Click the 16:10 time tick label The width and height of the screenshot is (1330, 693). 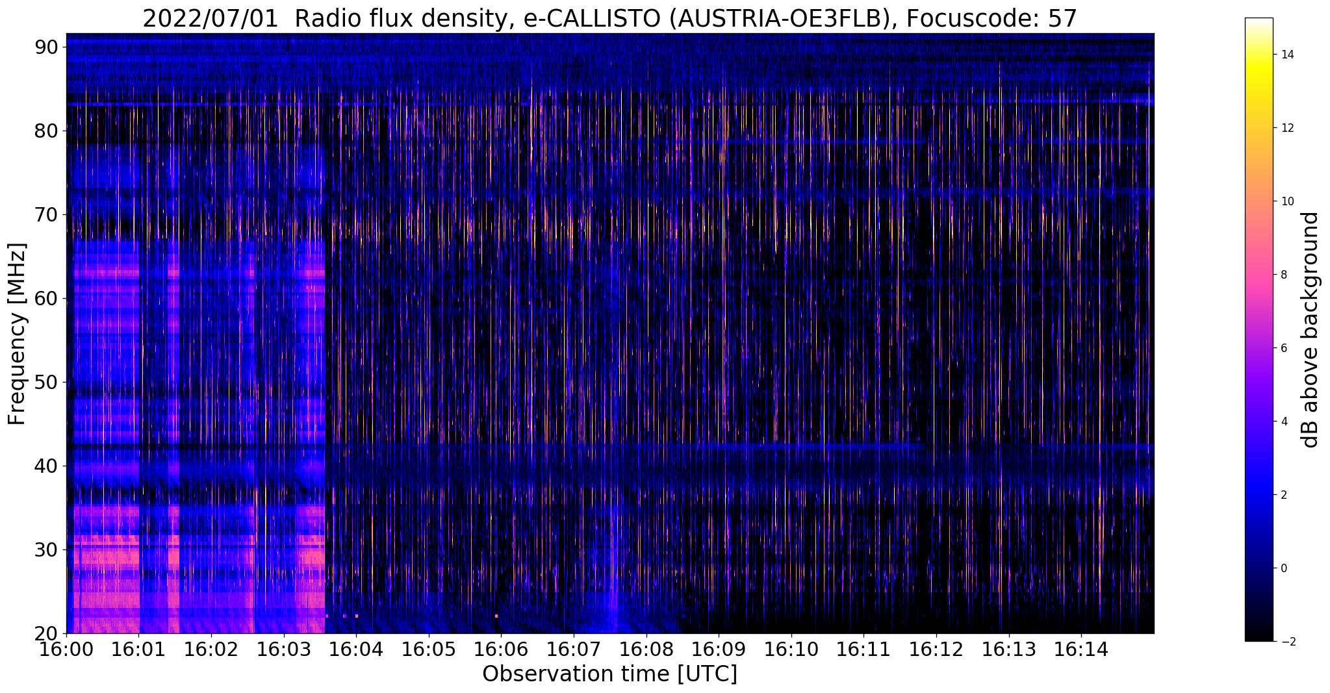click(x=791, y=649)
